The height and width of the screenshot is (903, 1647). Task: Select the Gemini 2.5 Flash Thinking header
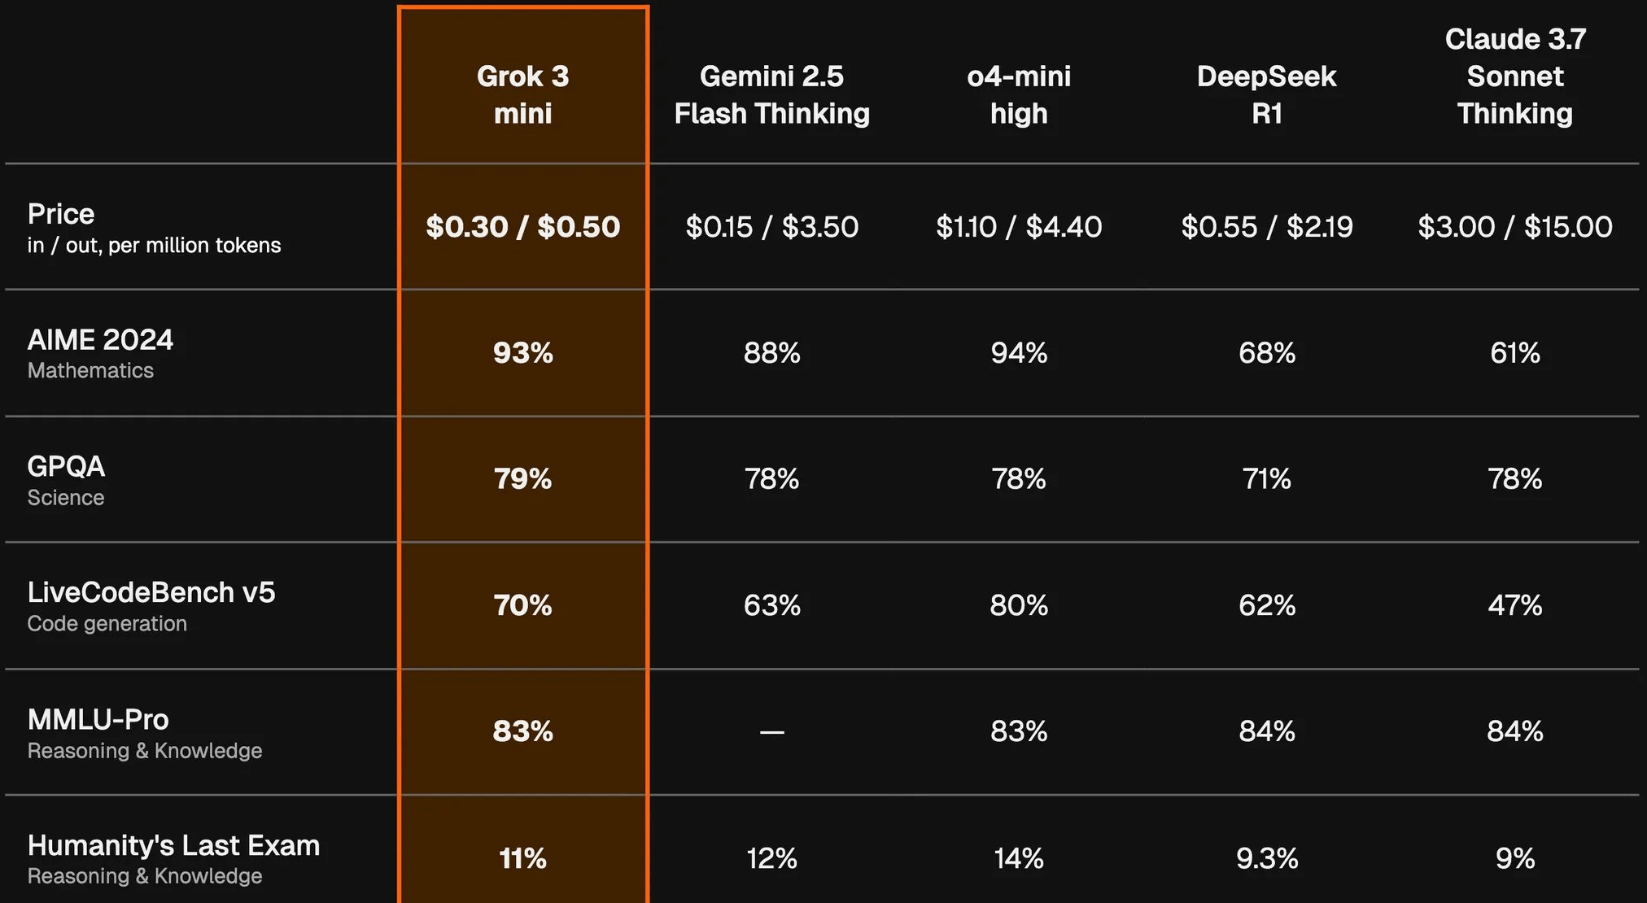(x=771, y=94)
